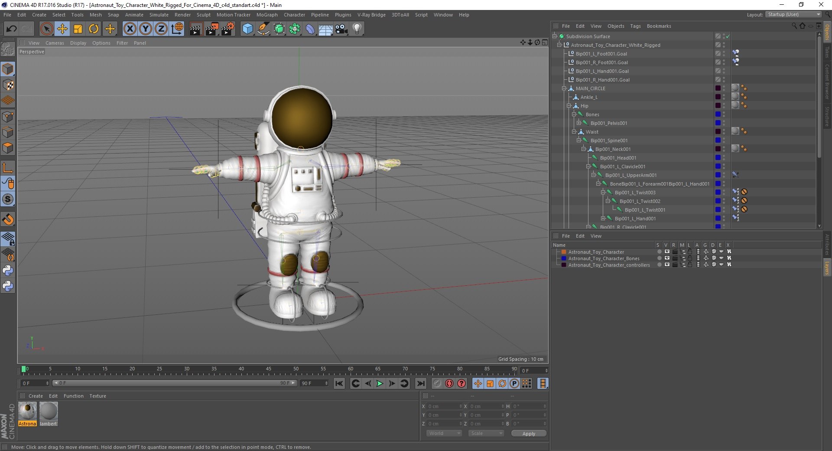Click Render View clapperboard icon

click(196, 29)
